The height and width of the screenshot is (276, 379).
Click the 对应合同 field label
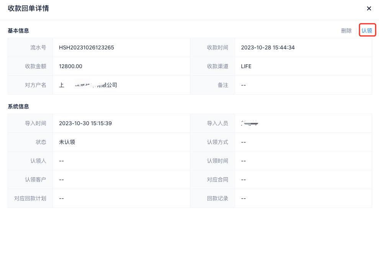217,180
